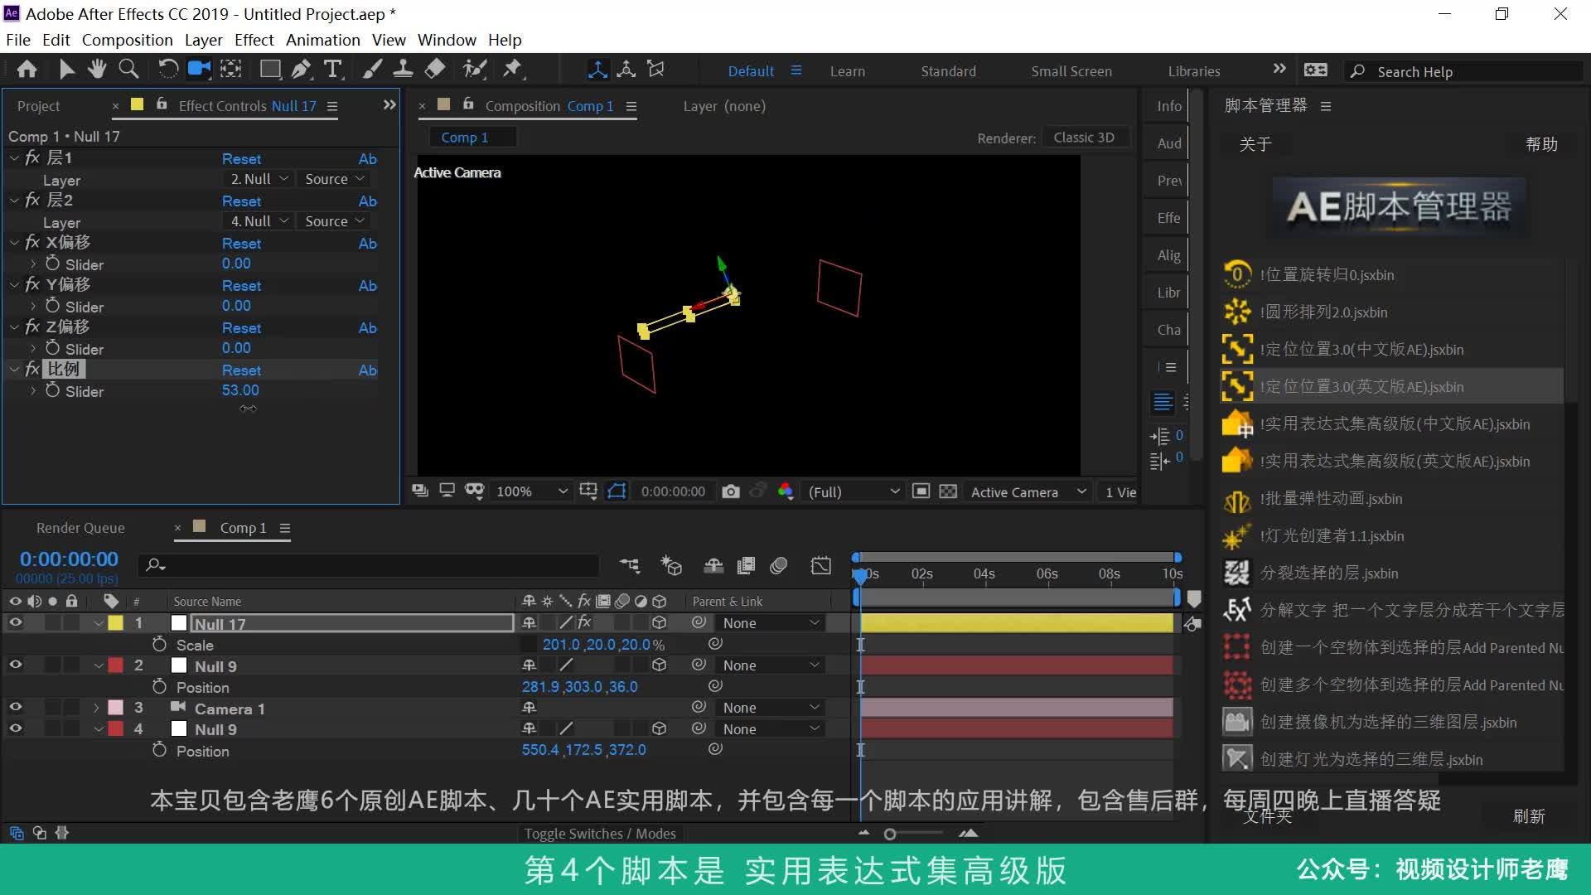Hide the Null 17 layer visibility

pyautogui.click(x=15, y=623)
